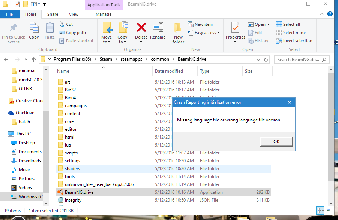Click OK in the error dialog
338x220 pixels.
point(276,141)
